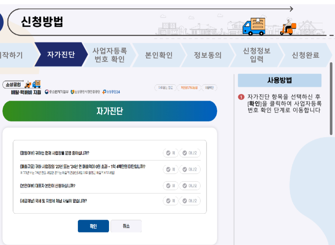Click the 소상공인시장진흥공단 logo
This screenshot has height=245, width=335.
(85, 92)
